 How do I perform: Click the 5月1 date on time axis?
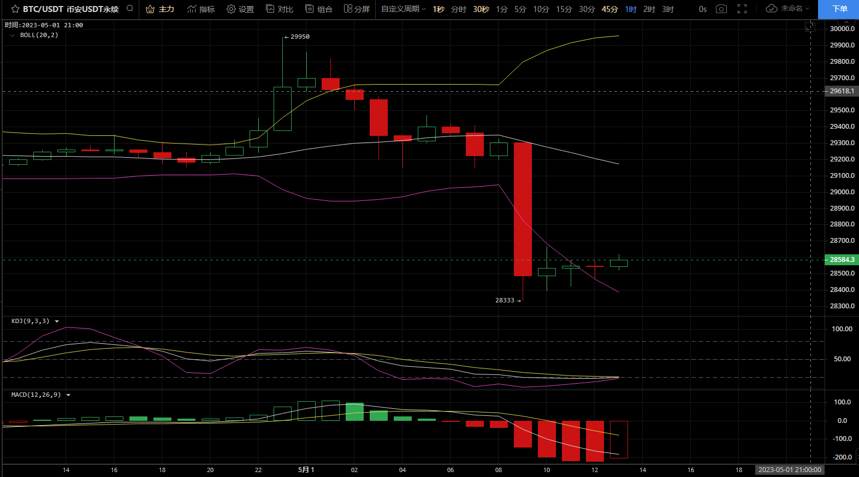click(306, 470)
